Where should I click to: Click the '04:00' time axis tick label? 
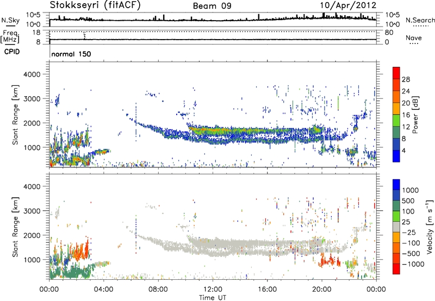104,290
